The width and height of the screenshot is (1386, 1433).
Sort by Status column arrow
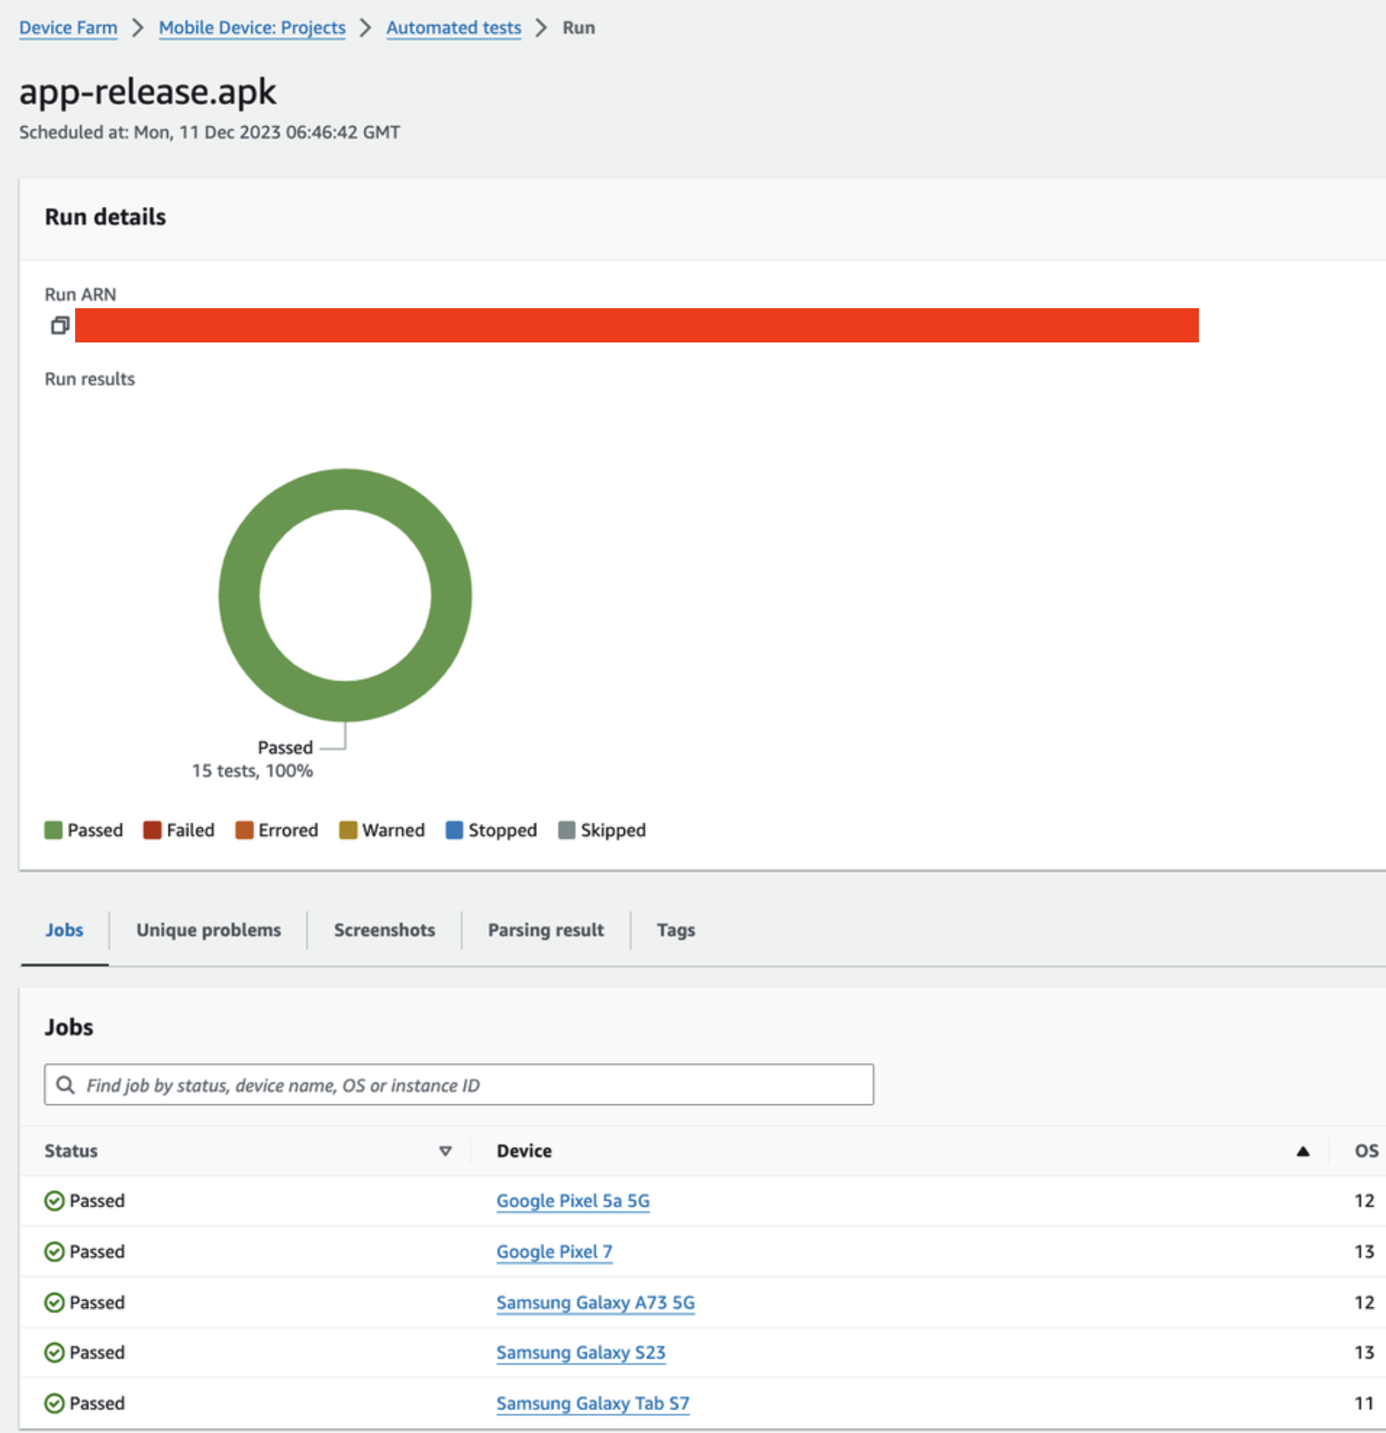click(445, 1150)
